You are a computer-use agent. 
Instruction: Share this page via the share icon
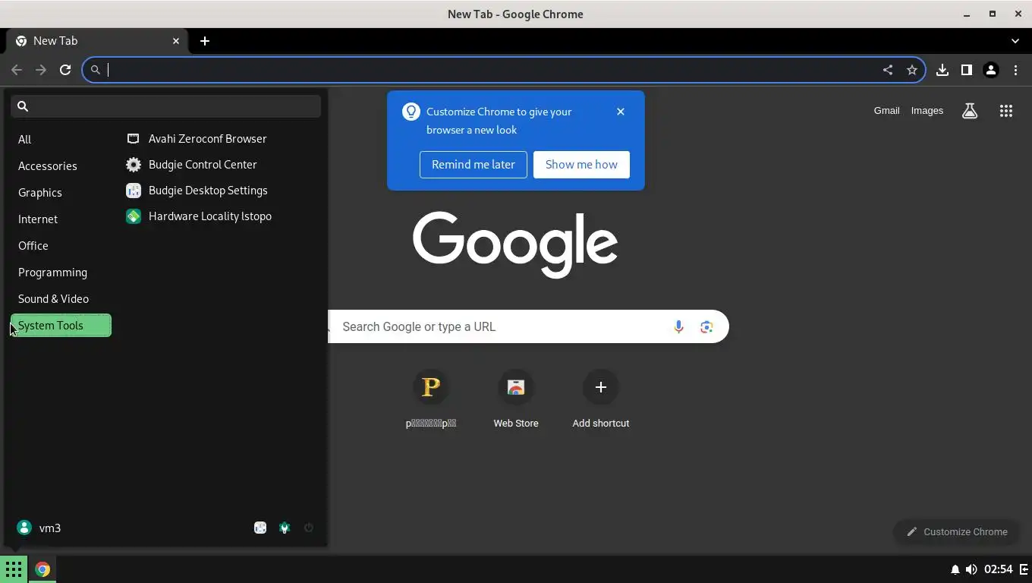pos(888,70)
